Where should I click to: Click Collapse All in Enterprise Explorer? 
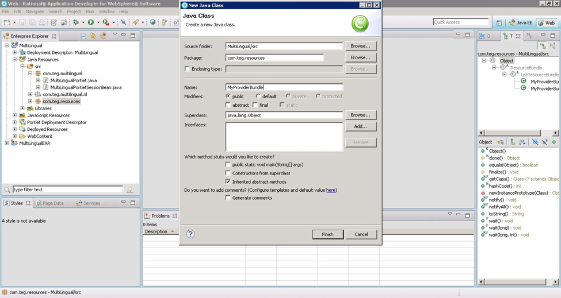pos(84,36)
